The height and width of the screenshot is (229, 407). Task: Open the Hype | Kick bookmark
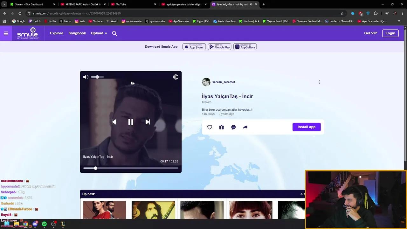pyautogui.click(x=201, y=21)
